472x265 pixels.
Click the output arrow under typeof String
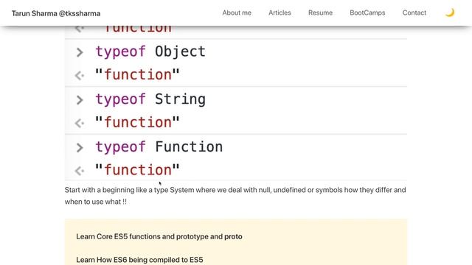80,123
